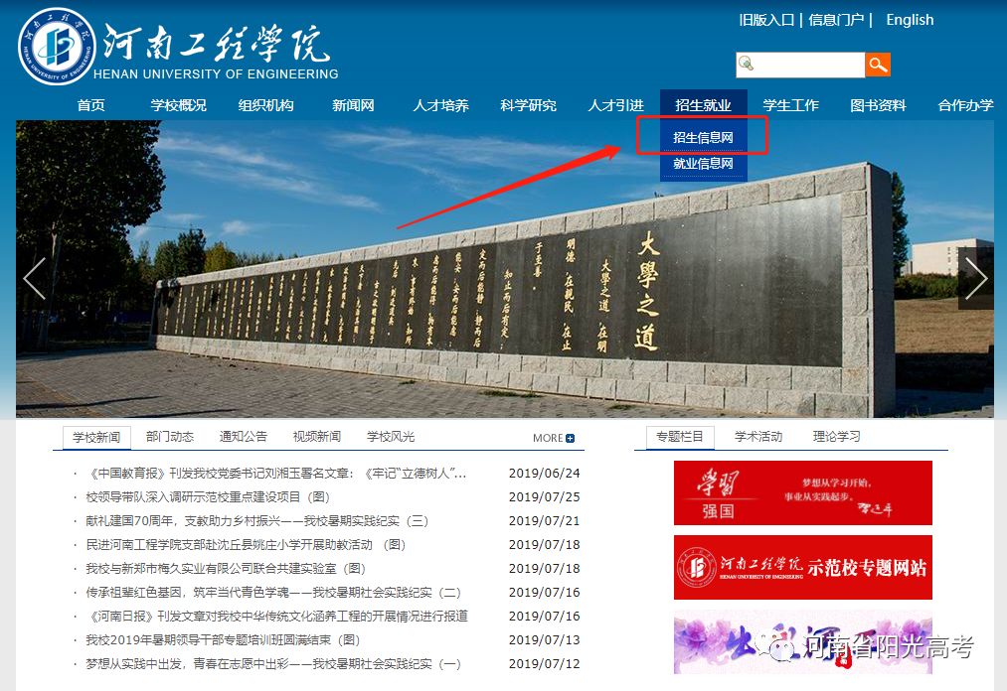This screenshot has height=691, width=1007.
Task: Click the 示范校专题网站 banner
Action: pos(803,567)
